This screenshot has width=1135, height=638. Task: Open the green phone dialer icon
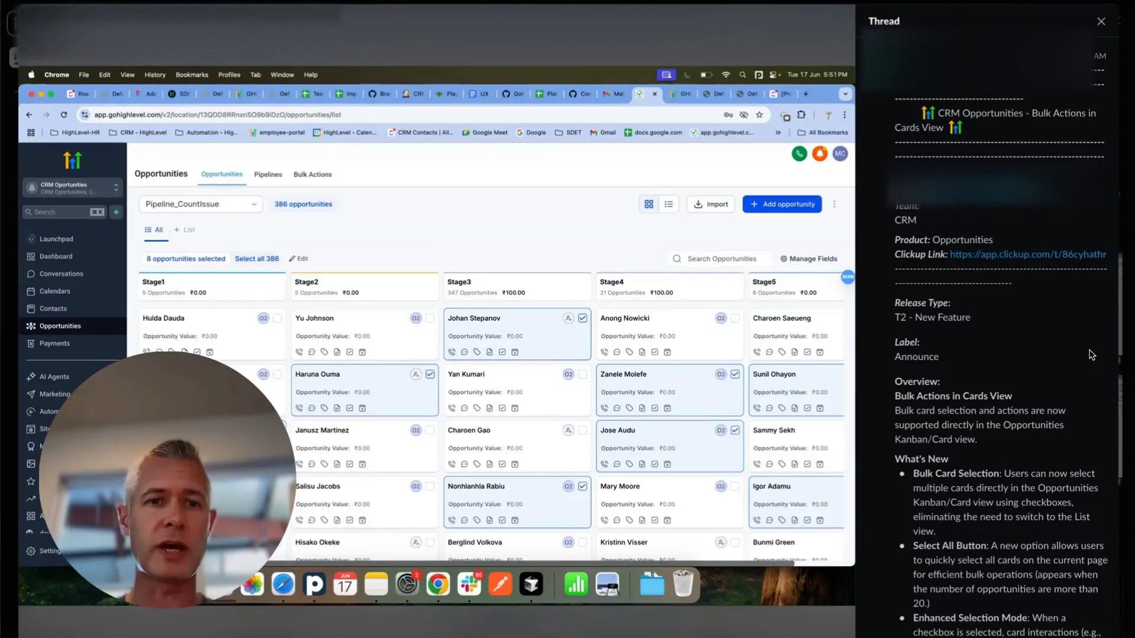pos(799,154)
